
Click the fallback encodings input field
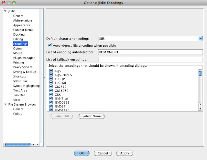point(150,60)
